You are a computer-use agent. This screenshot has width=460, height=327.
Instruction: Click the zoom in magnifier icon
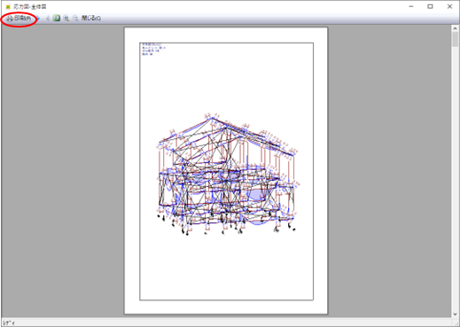[66, 19]
